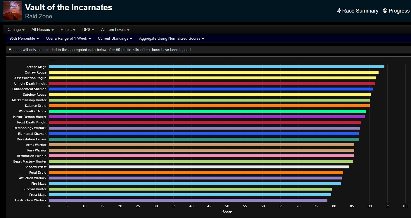This screenshot has height=218, width=411.
Task: Open the Race Summary page
Action: pyautogui.click(x=360, y=11)
